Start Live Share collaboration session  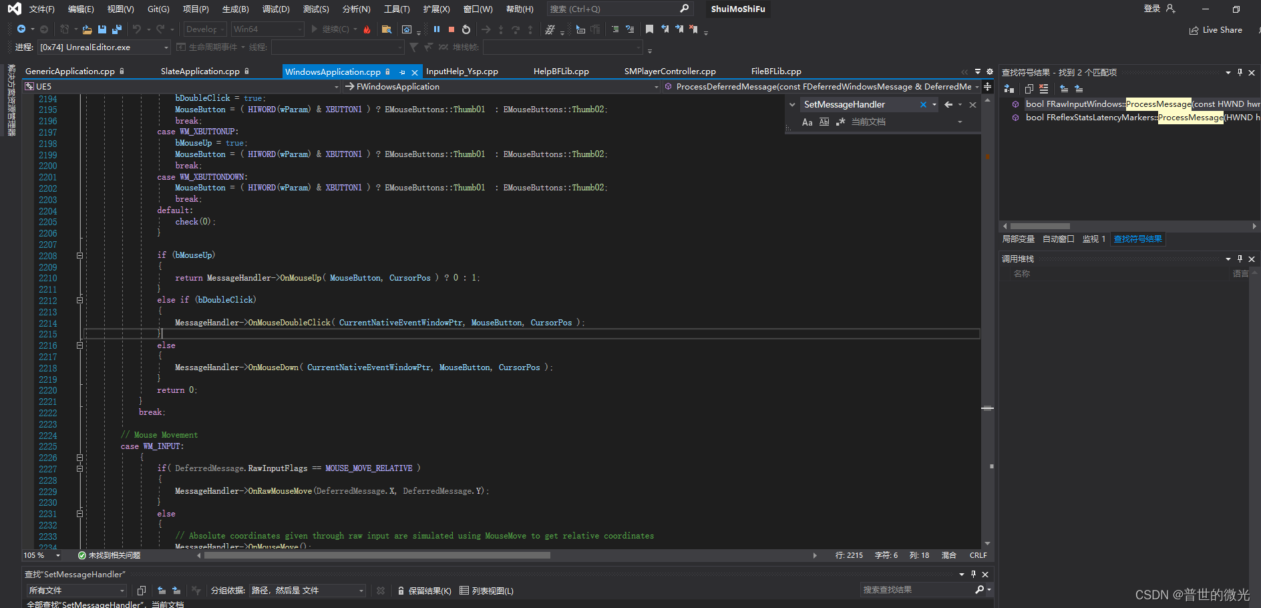(x=1216, y=29)
